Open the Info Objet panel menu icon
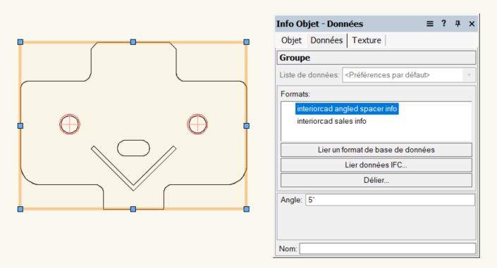The height and width of the screenshot is (268, 497). coord(430,24)
